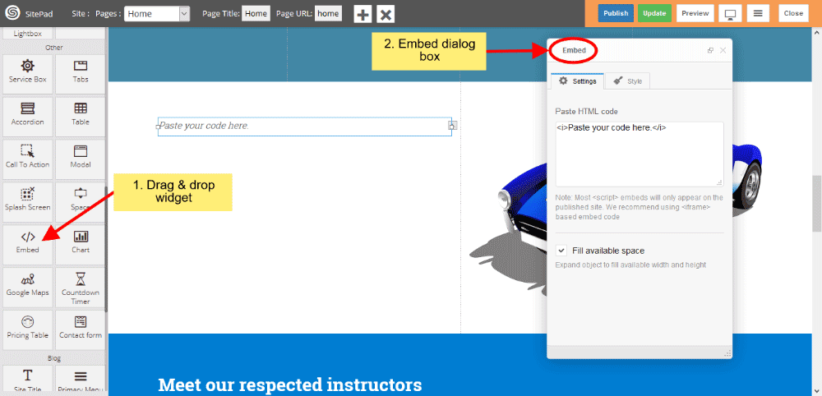
Task: Select the Google Maps widget
Action: pos(27,285)
